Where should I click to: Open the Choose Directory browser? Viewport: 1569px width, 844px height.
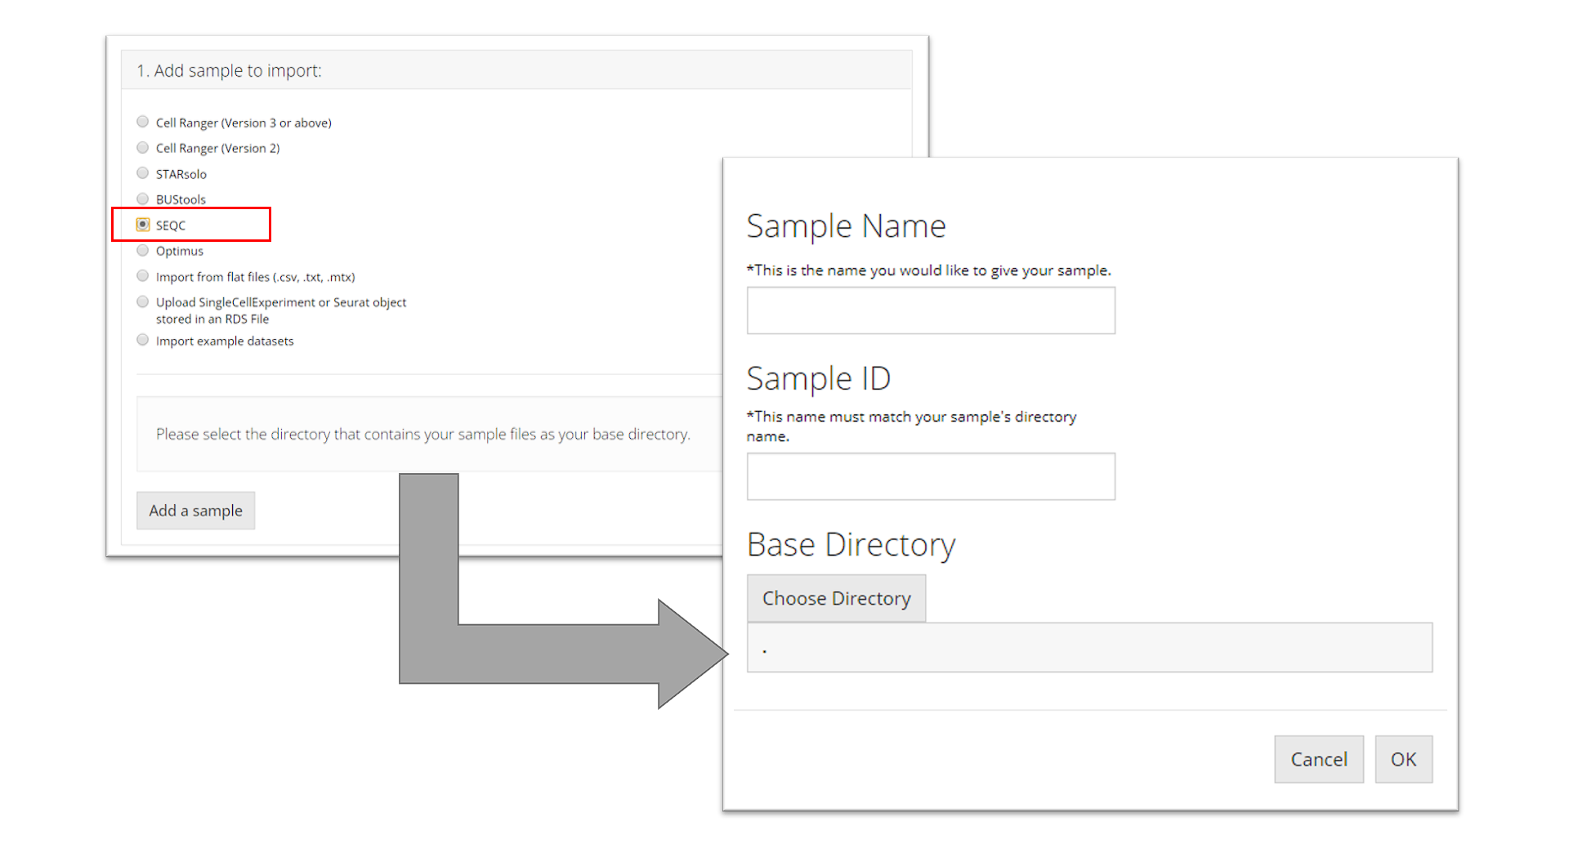(836, 598)
